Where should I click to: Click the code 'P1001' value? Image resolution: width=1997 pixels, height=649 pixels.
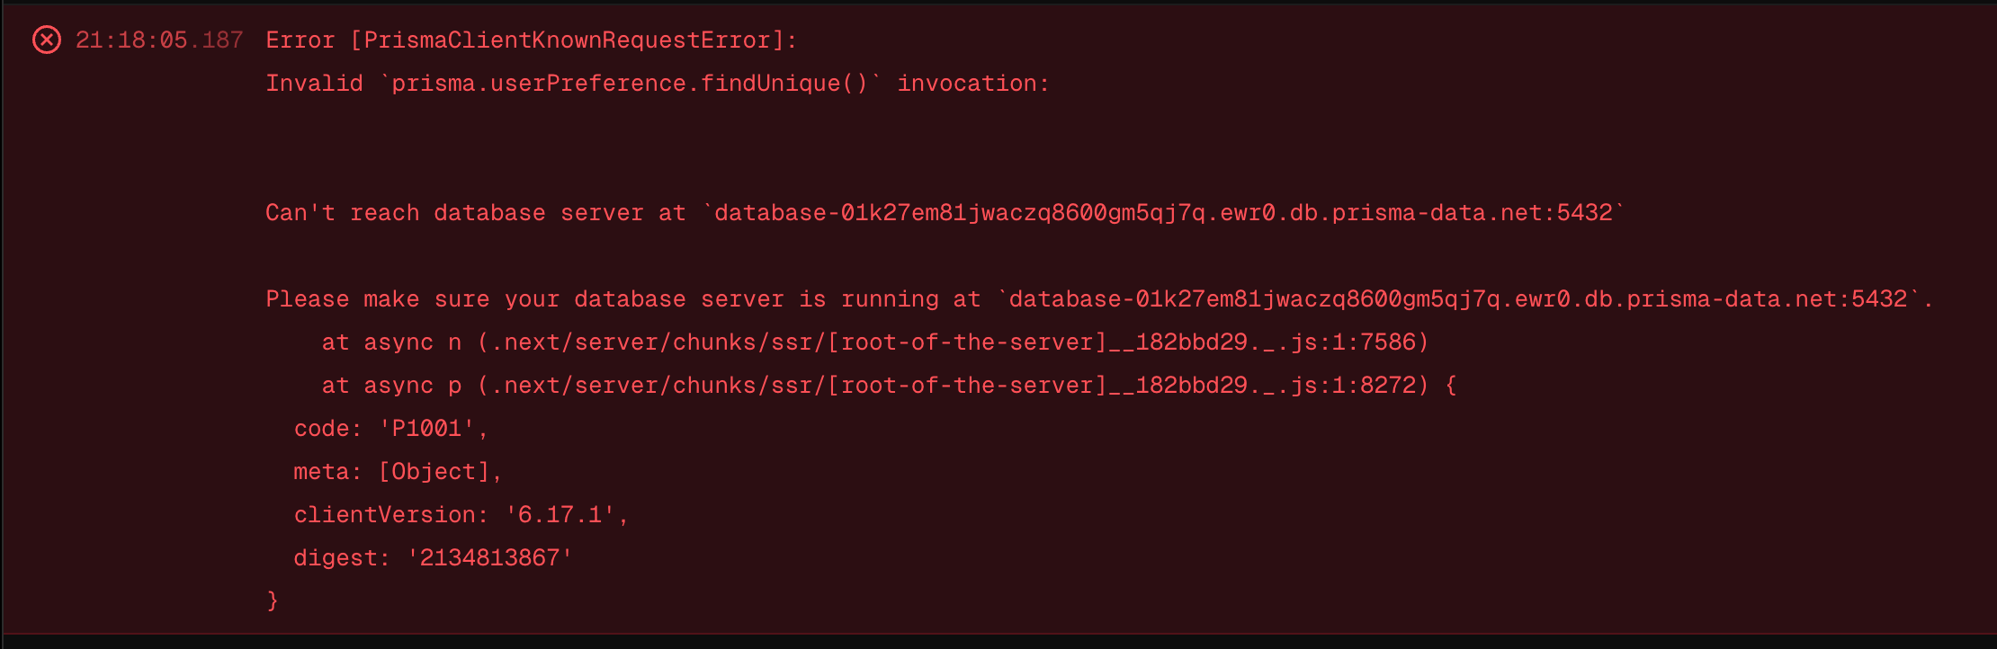(x=427, y=428)
